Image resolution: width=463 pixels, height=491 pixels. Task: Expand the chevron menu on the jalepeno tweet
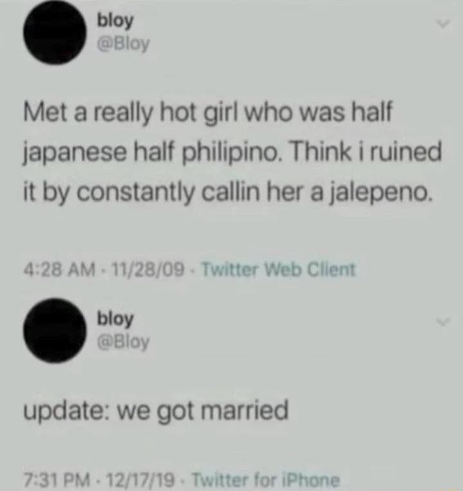pyautogui.click(x=443, y=24)
